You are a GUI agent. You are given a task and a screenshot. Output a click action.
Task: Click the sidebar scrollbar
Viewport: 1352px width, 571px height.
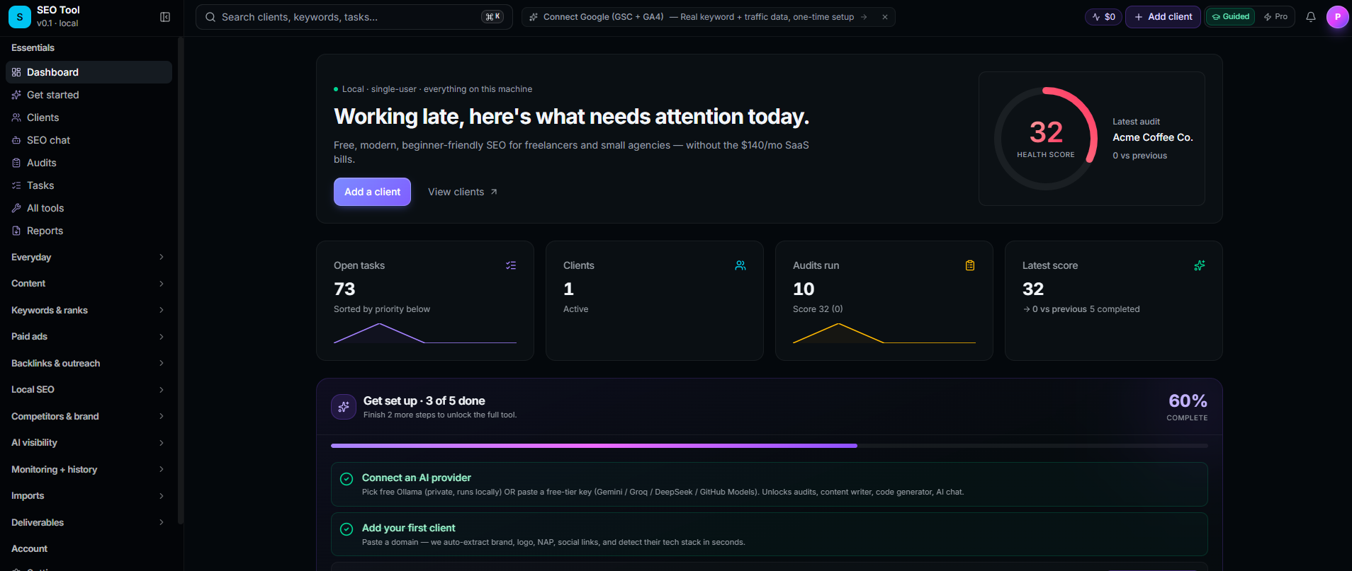pyautogui.click(x=181, y=280)
